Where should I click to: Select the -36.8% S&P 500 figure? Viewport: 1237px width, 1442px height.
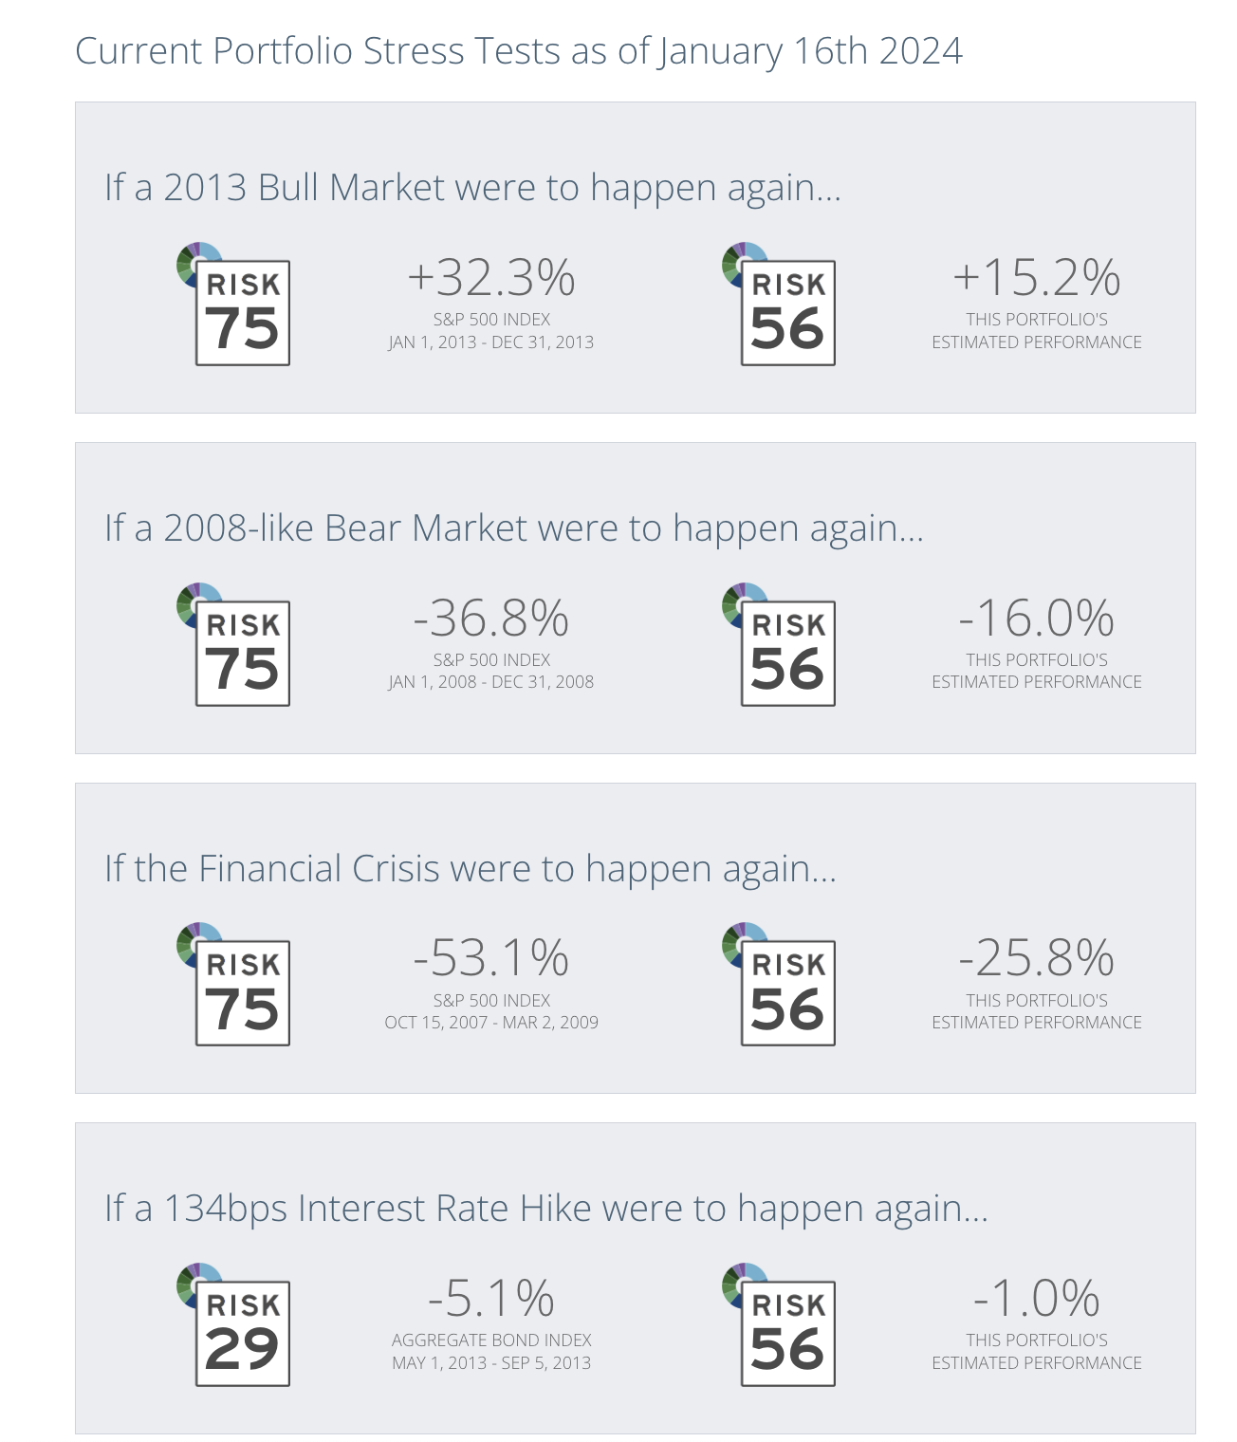(x=491, y=618)
